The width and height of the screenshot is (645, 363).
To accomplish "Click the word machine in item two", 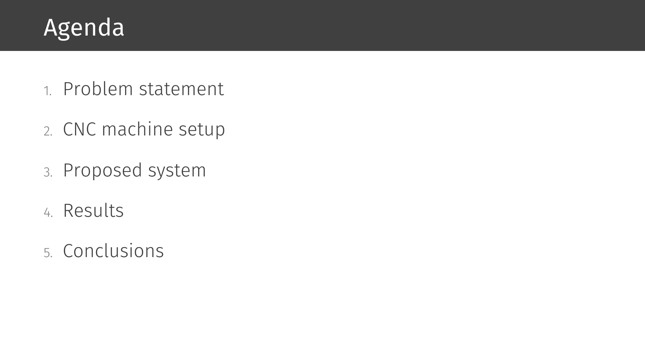I will coord(137,129).
